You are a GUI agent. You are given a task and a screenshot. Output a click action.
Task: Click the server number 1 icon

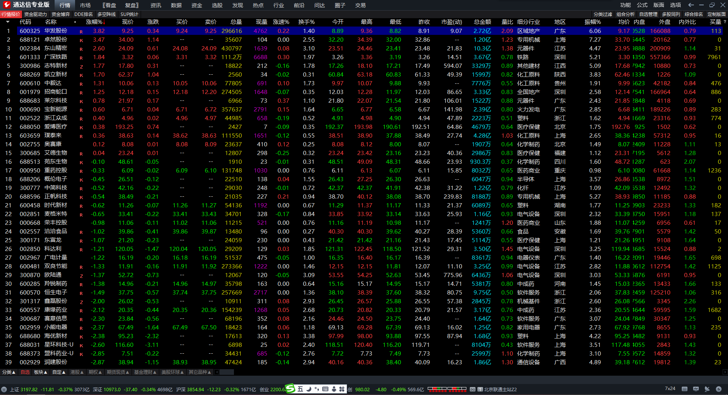point(480,389)
